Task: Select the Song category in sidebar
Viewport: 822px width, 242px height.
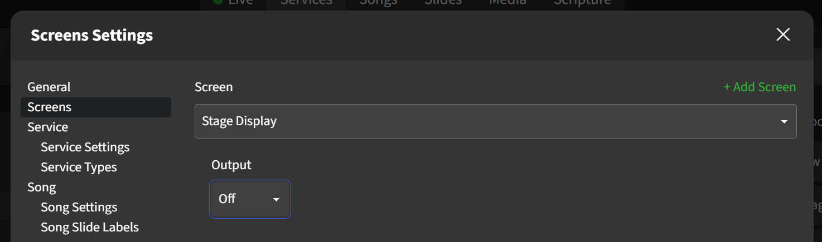Action: tap(42, 187)
